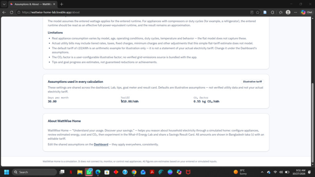Open the clock showing 9:51 AM
The height and width of the screenshot is (177, 315).
point(299,172)
